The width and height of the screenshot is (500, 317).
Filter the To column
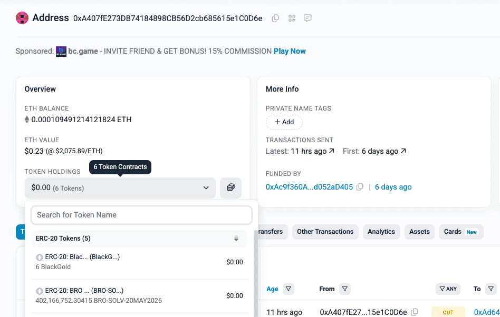click(491, 289)
